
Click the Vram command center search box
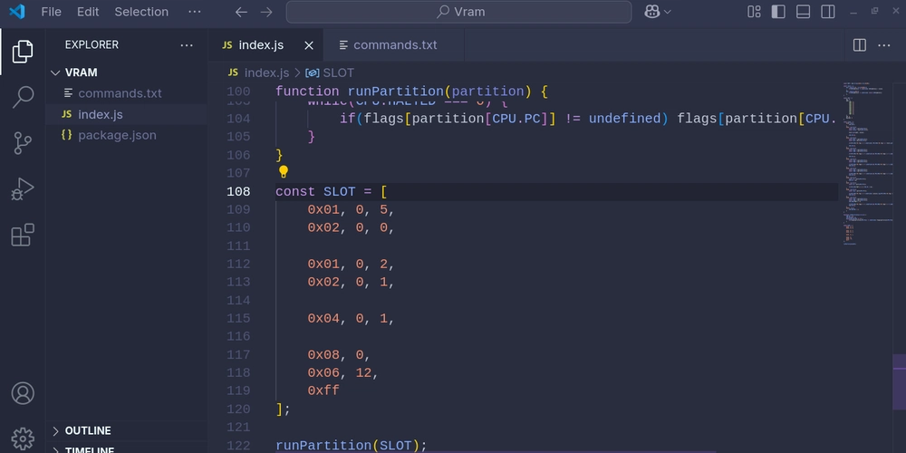(458, 12)
